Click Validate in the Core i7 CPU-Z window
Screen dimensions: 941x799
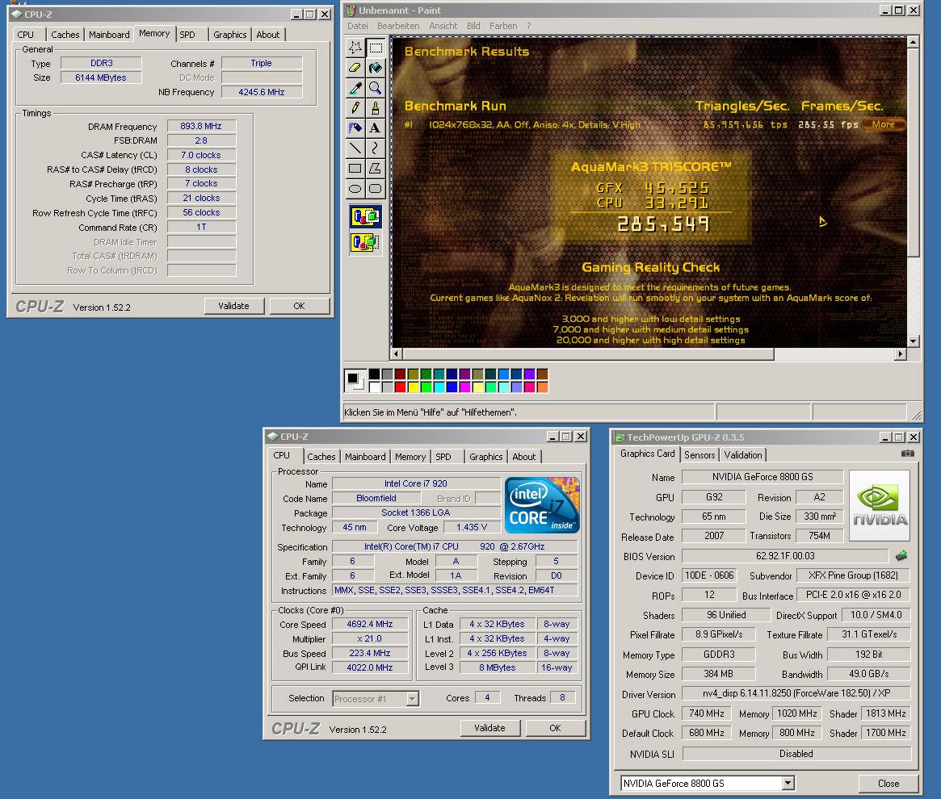(x=489, y=728)
